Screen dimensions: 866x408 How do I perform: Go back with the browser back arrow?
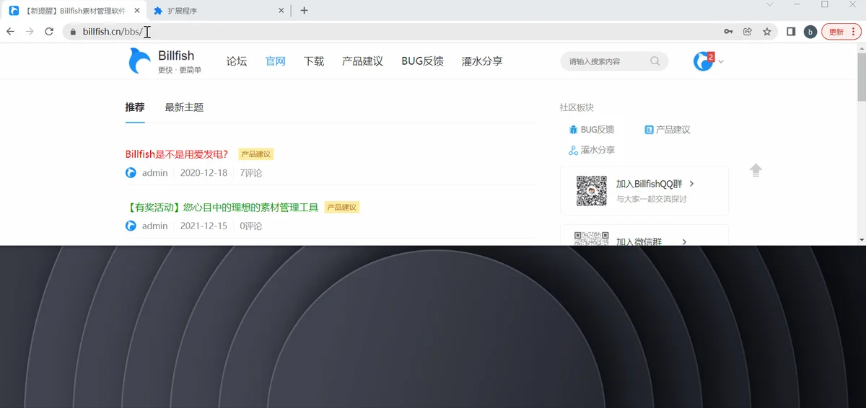10,32
